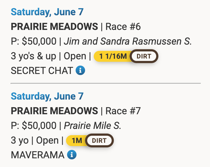This screenshot has width=210, height=167.
Task: Click Jim and Sandra Rasmussen S. stakes name
Action: 128,41
